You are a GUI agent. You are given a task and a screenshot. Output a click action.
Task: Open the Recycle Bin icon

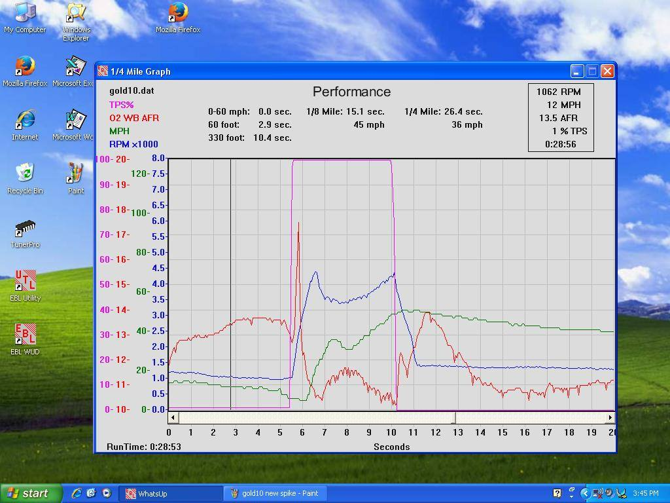point(25,176)
